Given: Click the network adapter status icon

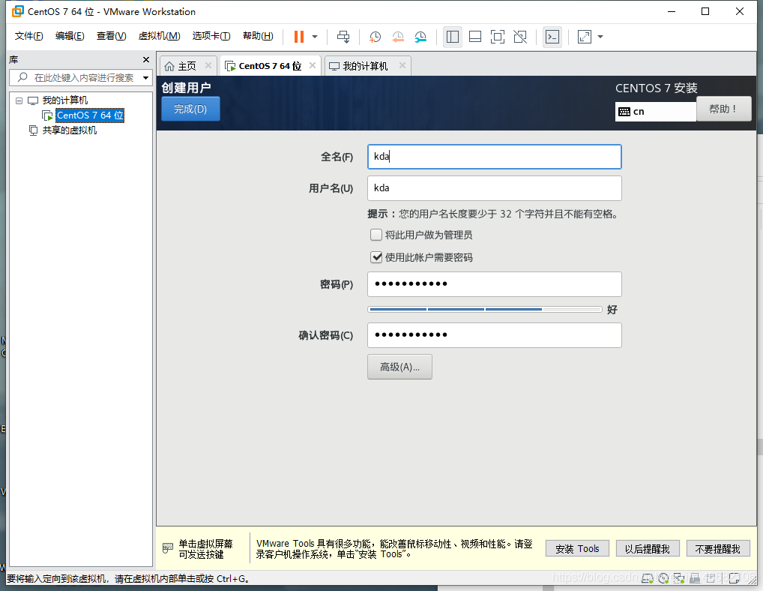Looking at the screenshot, I should point(679,578).
